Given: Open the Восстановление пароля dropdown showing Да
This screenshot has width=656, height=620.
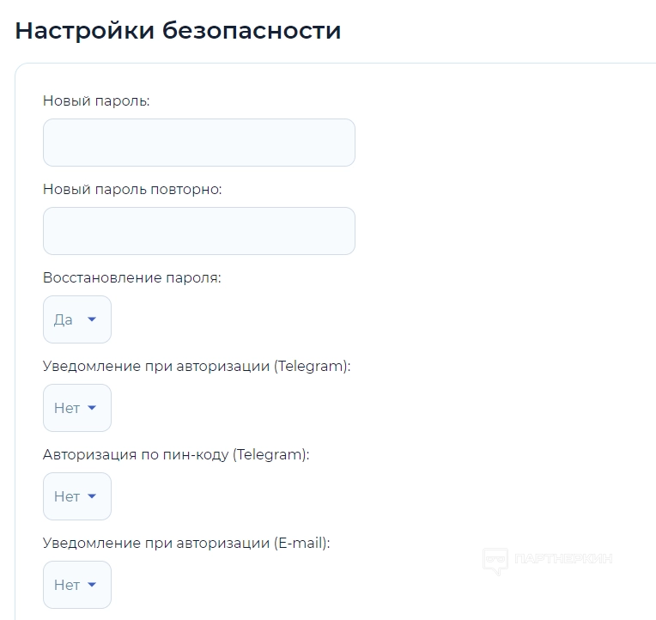Looking at the screenshot, I should pyautogui.click(x=77, y=319).
